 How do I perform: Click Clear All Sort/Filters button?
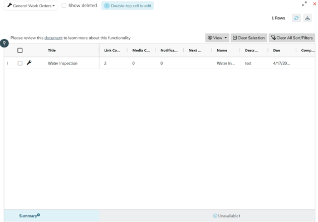click(x=292, y=38)
